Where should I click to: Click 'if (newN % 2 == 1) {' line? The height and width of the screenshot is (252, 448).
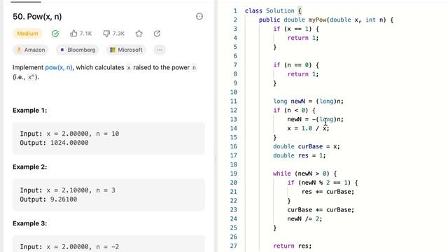(x=323, y=183)
